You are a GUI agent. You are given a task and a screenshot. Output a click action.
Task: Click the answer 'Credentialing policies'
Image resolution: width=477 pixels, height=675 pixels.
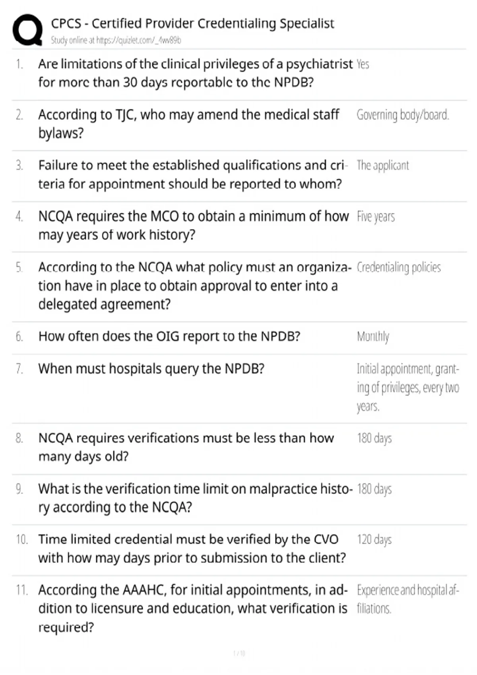399,267
